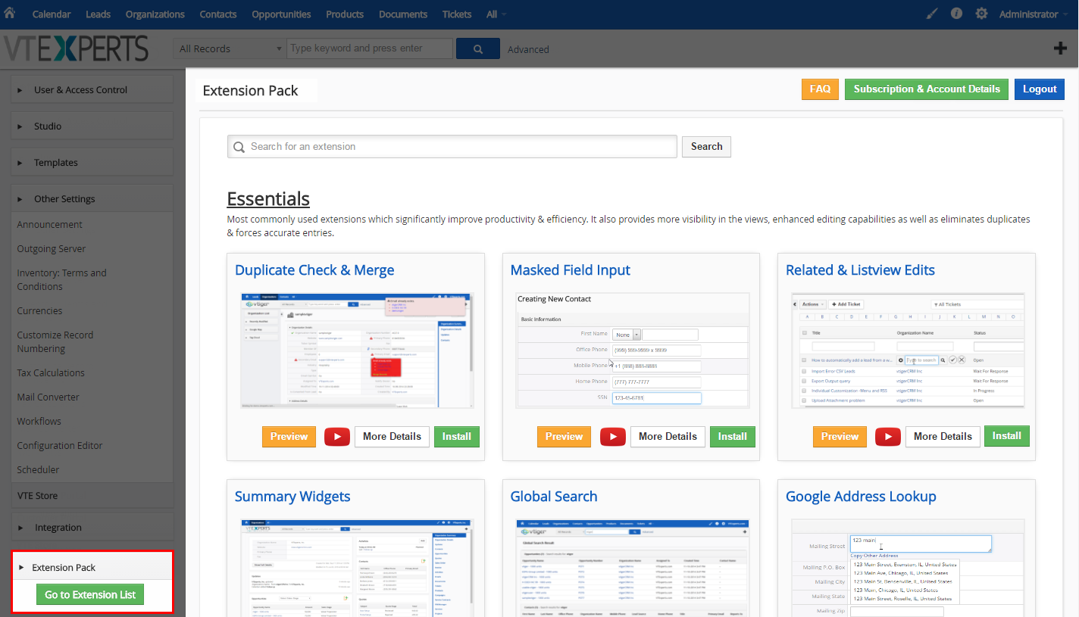This screenshot has width=1079, height=617.
Task: Open Configuration Editor
Action: tap(60, 446)
